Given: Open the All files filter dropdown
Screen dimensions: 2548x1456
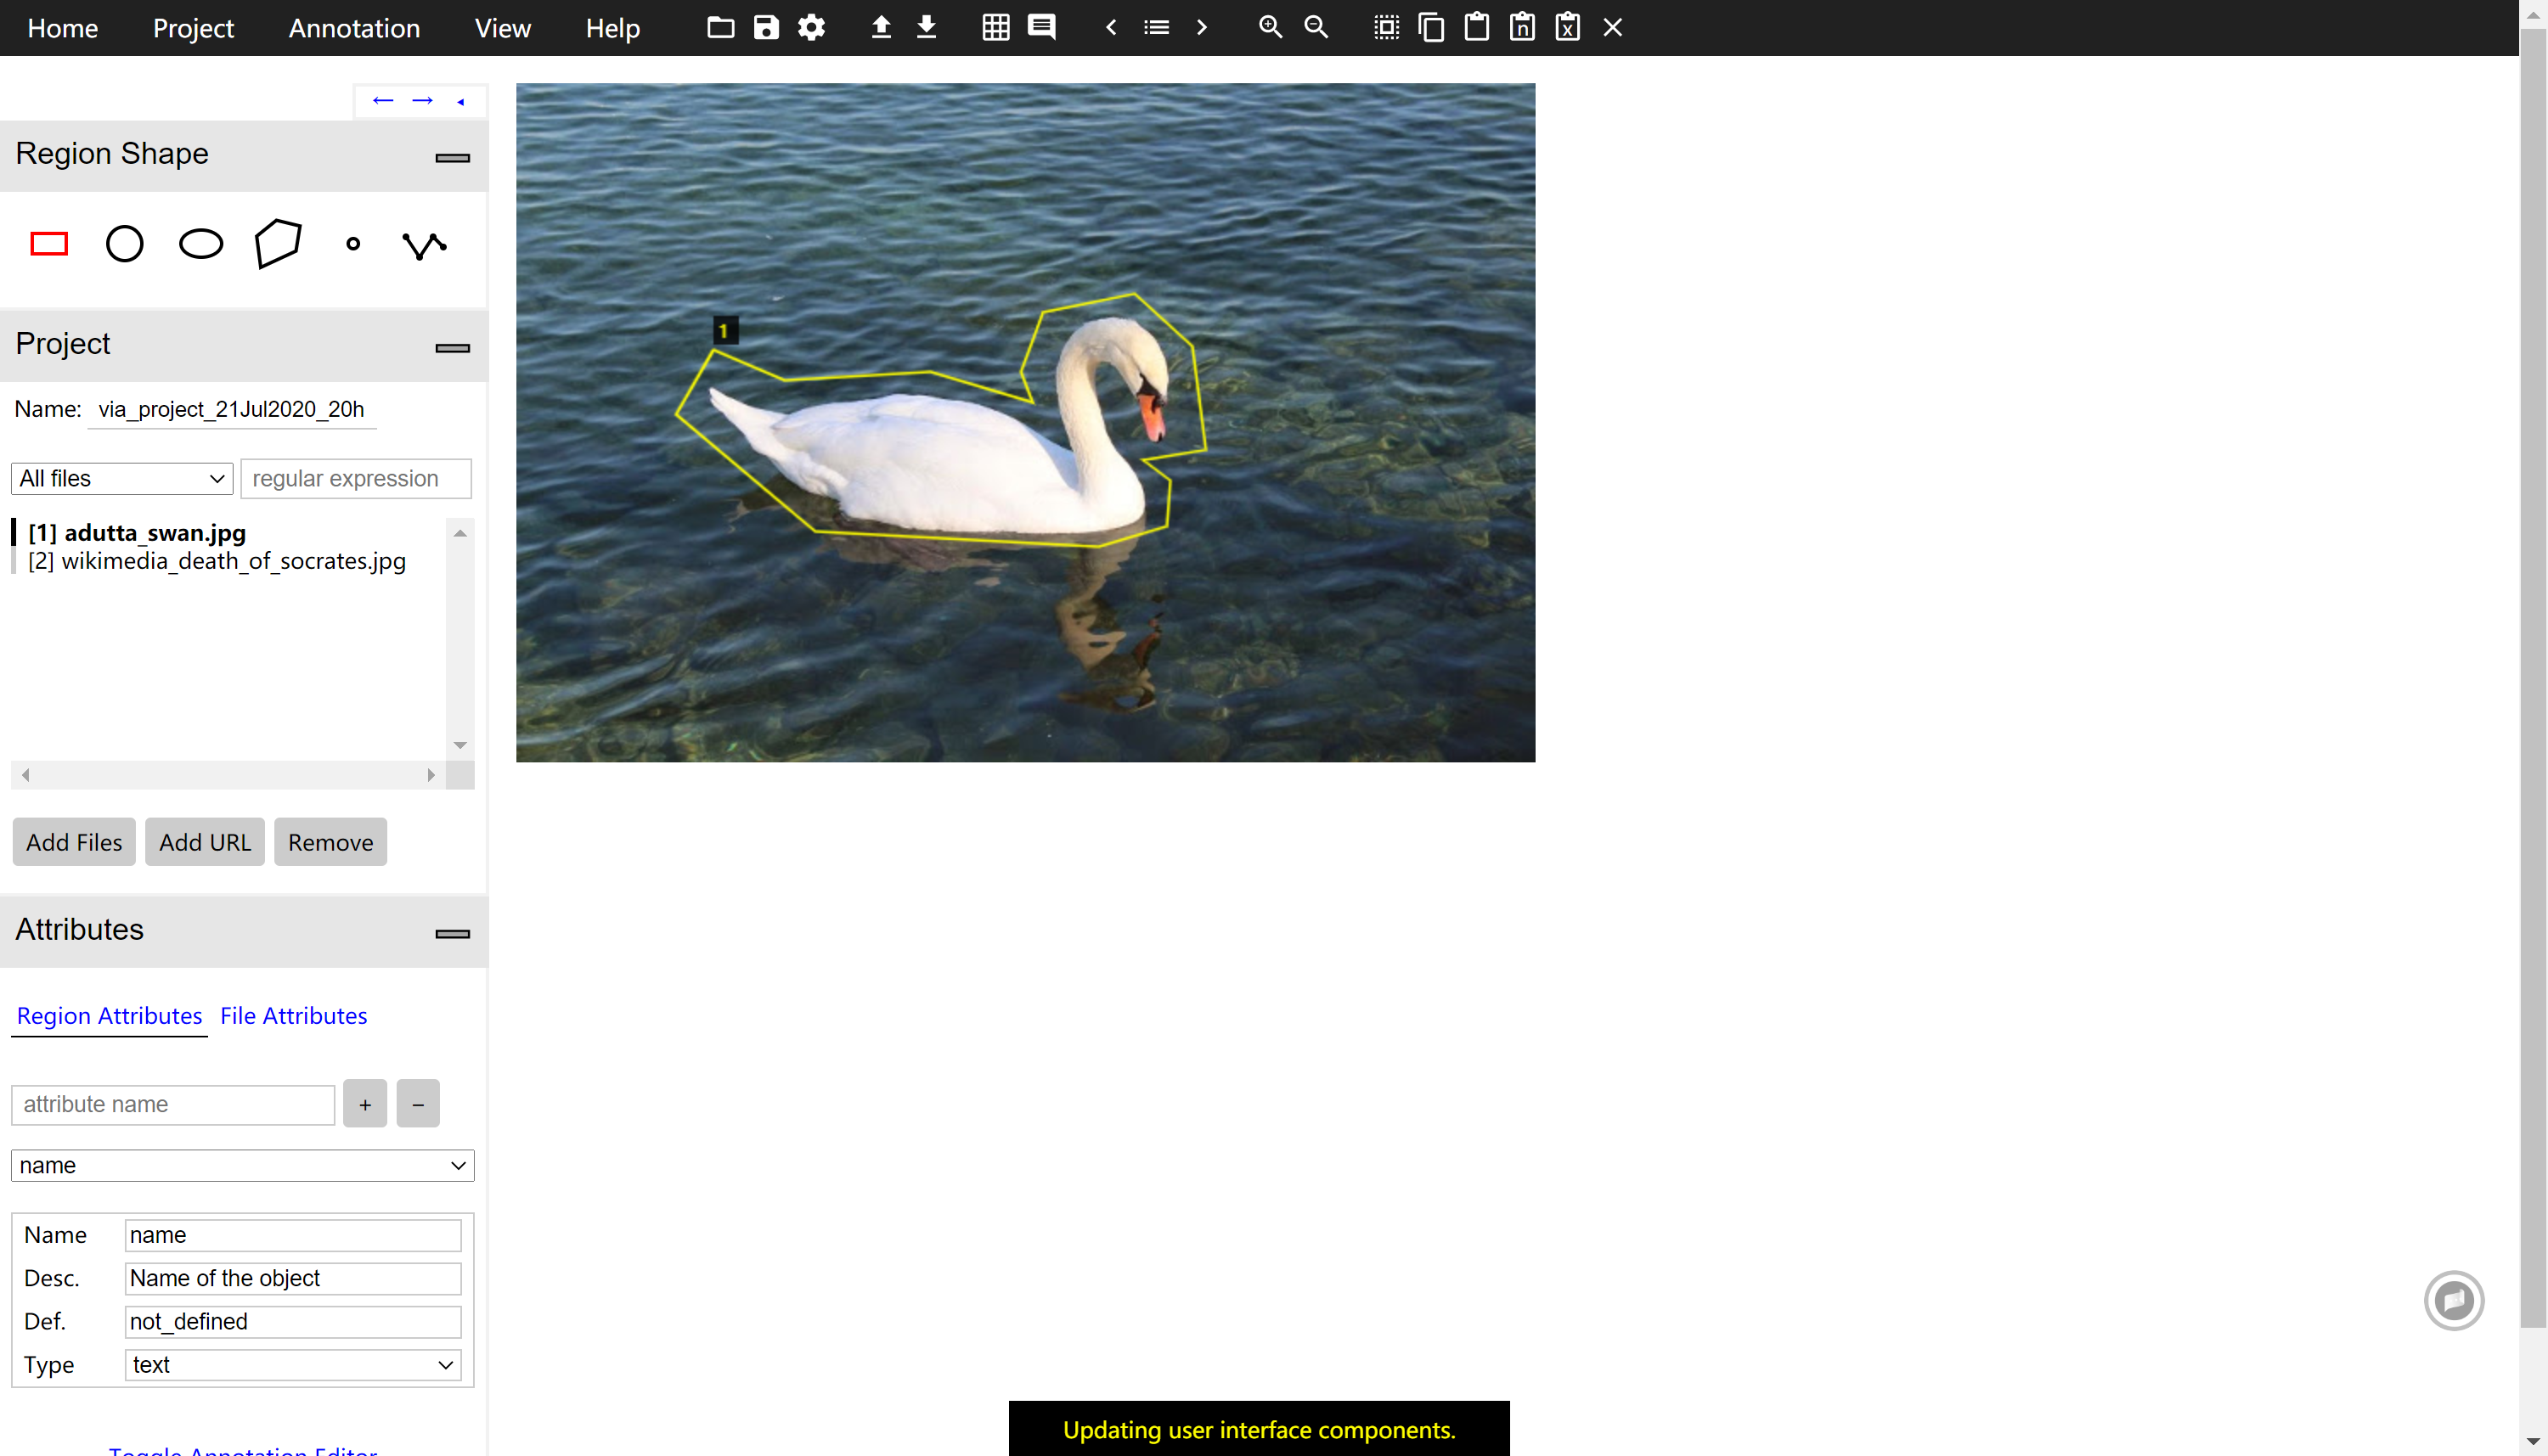Looking at the screenshot, I should click(122, 479).
